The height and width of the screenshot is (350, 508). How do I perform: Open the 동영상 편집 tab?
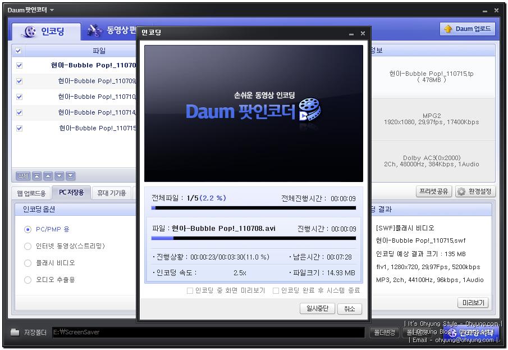click(112, 31)
